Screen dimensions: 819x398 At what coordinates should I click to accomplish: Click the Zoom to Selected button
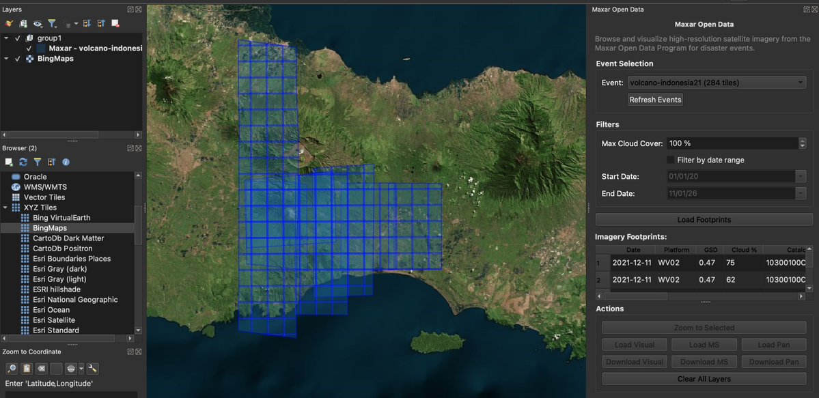[704, 328]
